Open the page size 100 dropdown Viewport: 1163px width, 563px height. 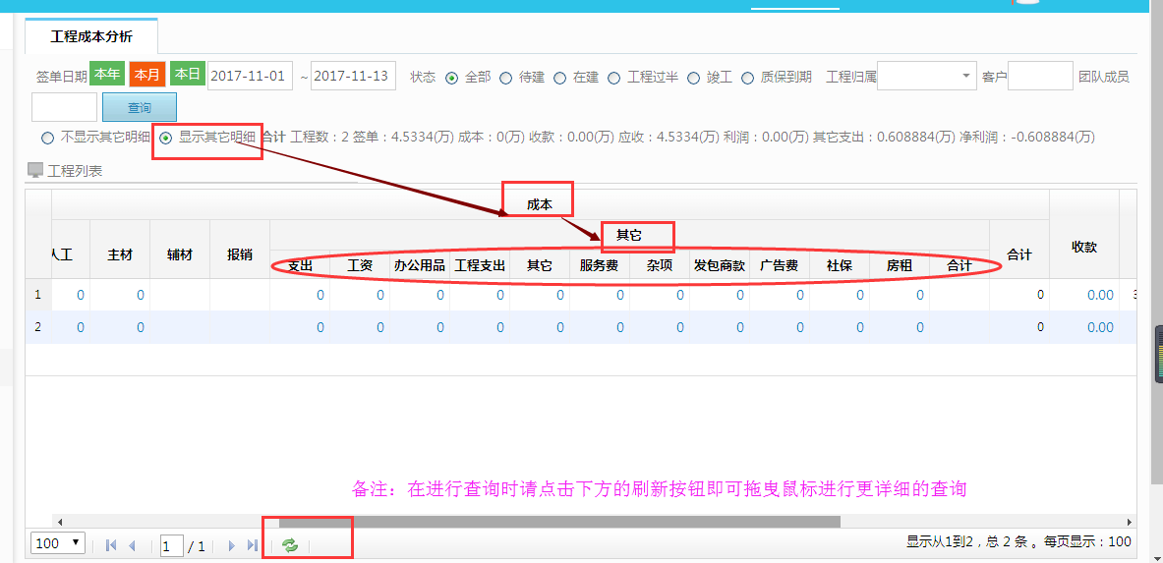click(59, 543)
